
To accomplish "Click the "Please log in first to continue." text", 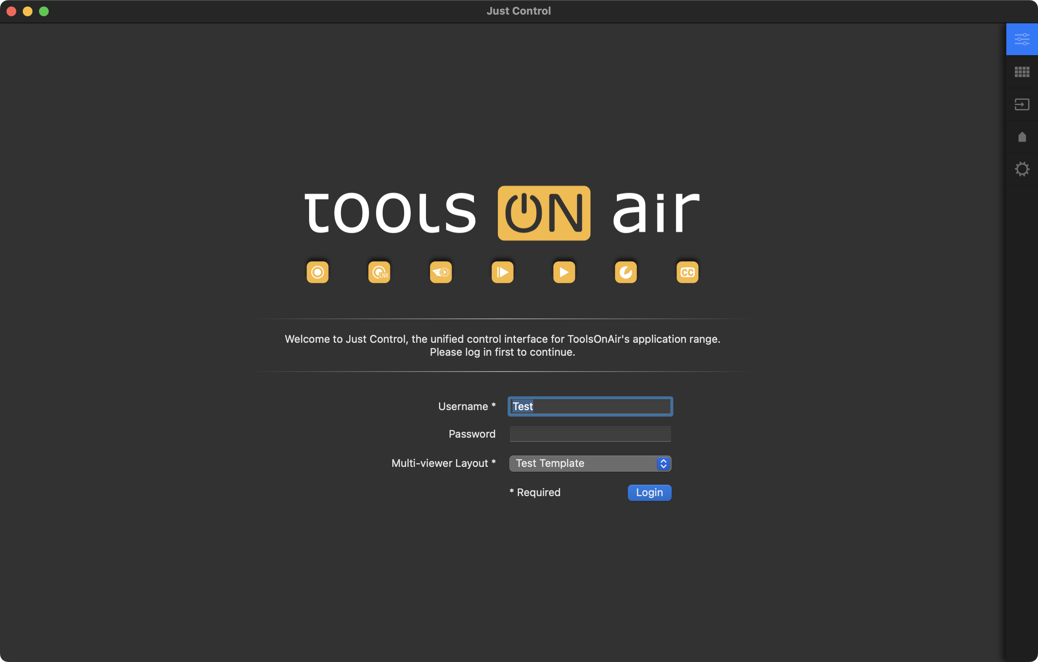I will click(x=503, y=352).
